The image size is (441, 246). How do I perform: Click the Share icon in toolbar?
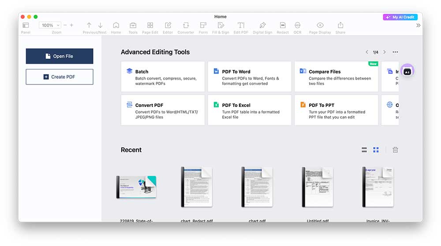(340, 26)
